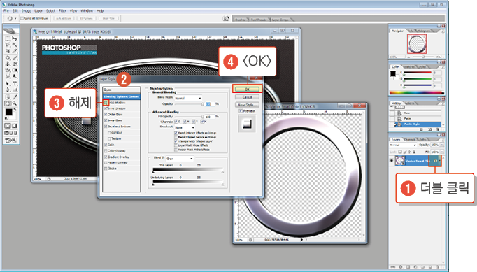Viewport: 477px width, 272px height.
Task: Uncheck the Drop Shadow checkbox
Action: (106, 103)
